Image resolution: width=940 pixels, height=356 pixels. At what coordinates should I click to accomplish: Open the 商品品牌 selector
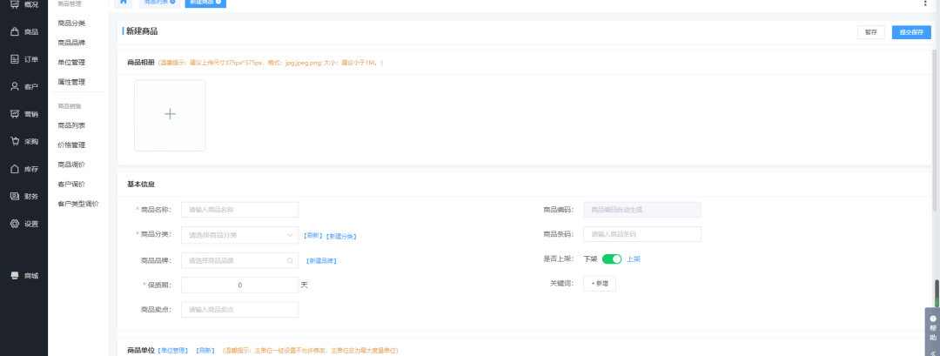pyautogui.click(x=239, y=260)
